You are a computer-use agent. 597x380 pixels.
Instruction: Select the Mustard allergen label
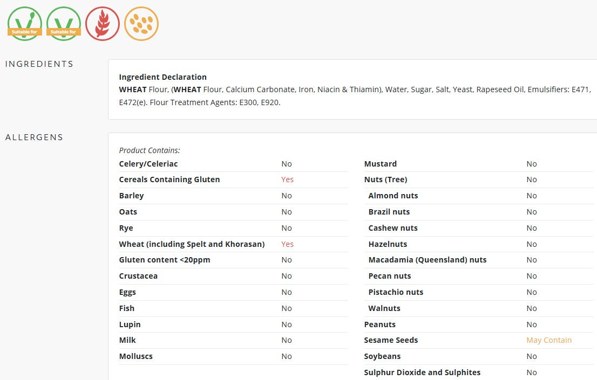tap(381, 164)
